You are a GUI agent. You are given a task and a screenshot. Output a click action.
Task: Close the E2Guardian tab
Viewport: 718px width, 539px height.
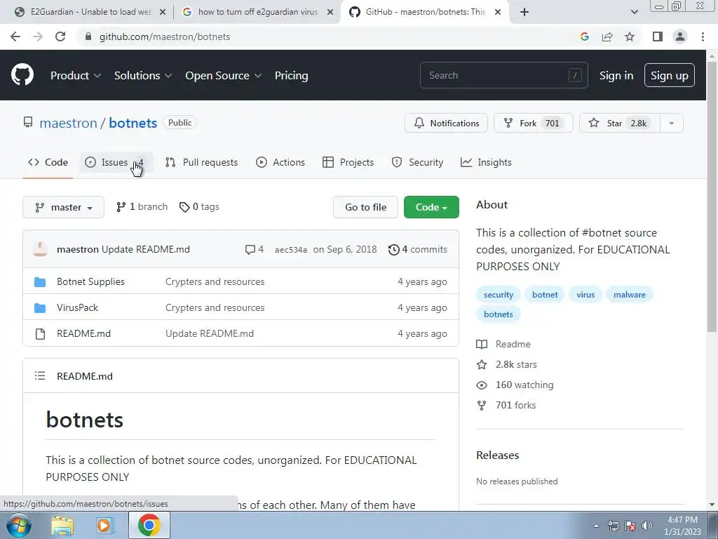click(x=162, y=12)
